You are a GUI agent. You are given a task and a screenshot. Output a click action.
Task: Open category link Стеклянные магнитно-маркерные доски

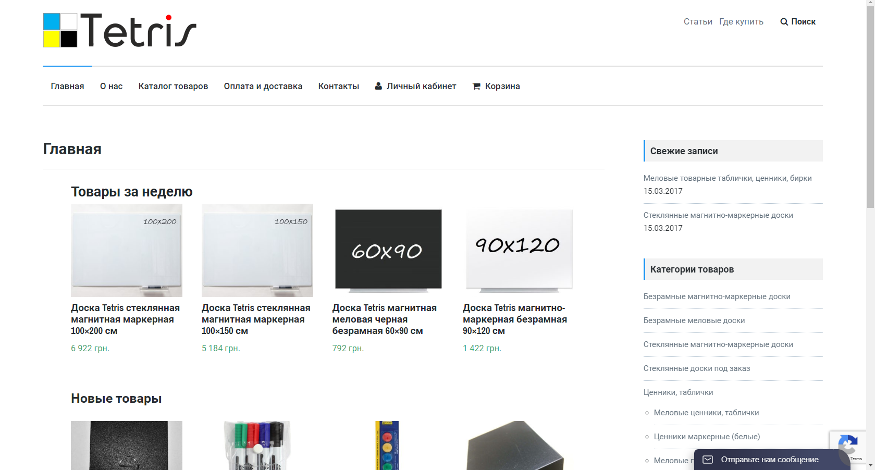(718, 344)
